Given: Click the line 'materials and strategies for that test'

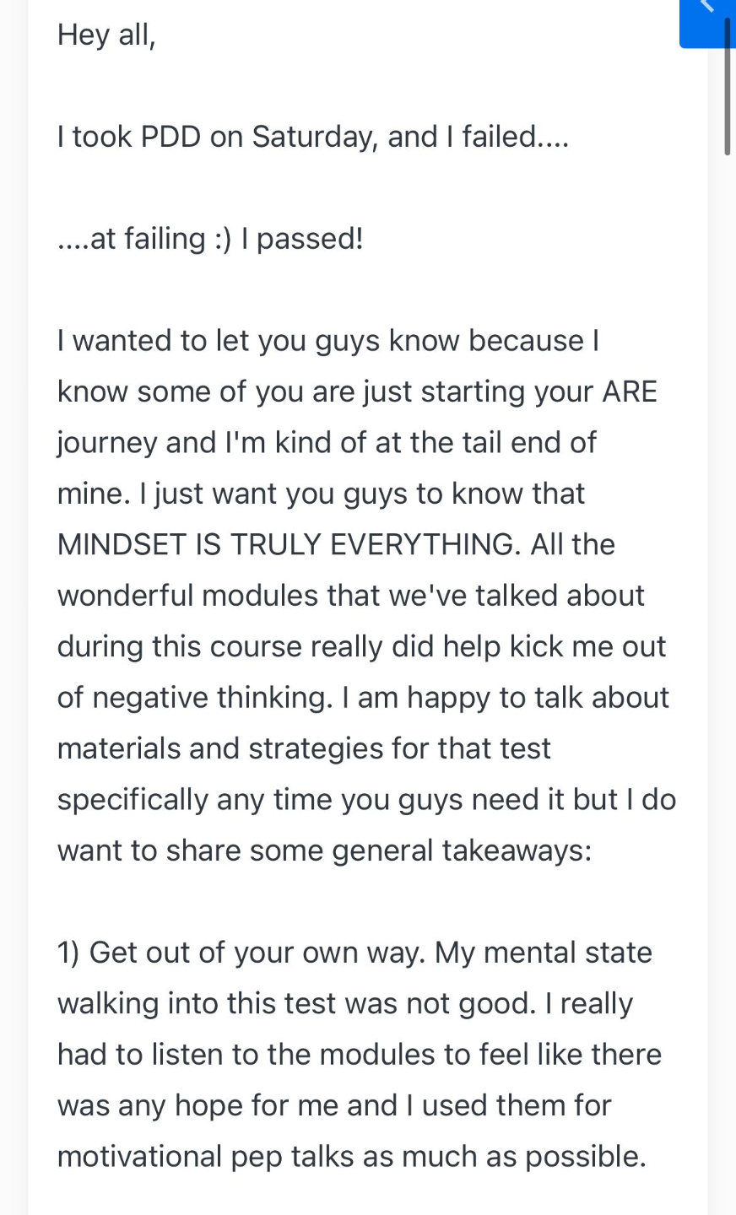Looking at the screenshot, I should click(x=304, y=748).
